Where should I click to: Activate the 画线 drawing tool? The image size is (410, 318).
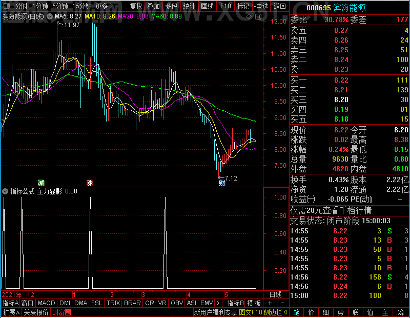pos(208,6)
